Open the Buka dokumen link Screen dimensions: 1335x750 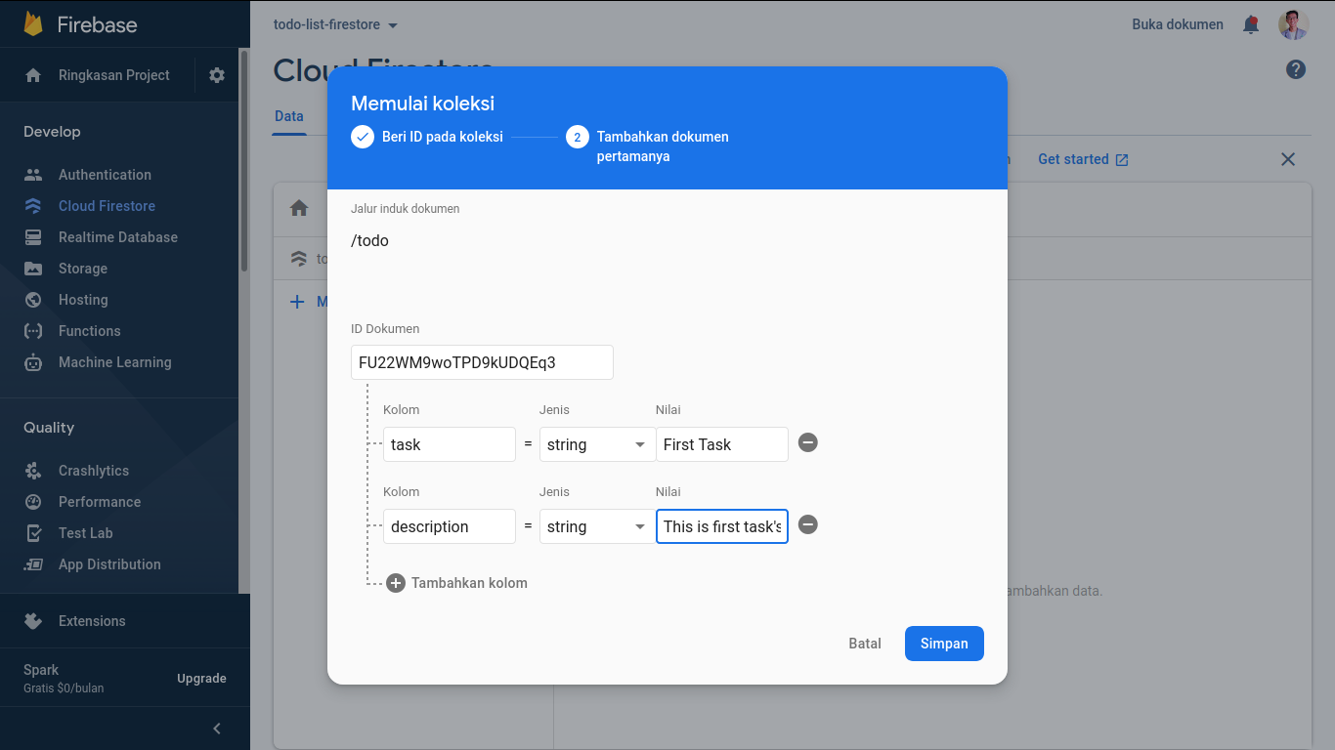(x=1177, y=23)
